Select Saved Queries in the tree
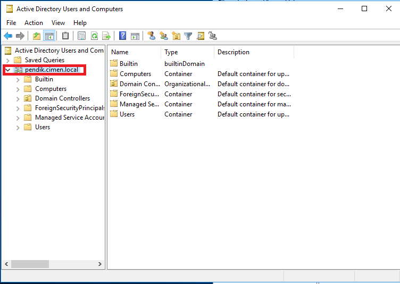The height and width of the screenshot is (284, 400). [x=45, y=60]
